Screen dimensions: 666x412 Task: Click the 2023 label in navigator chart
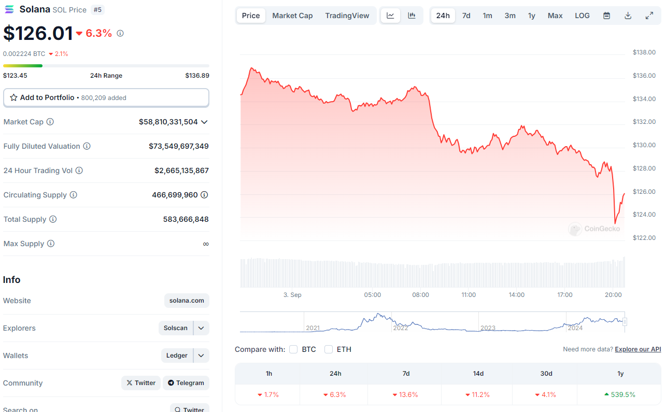488,328
